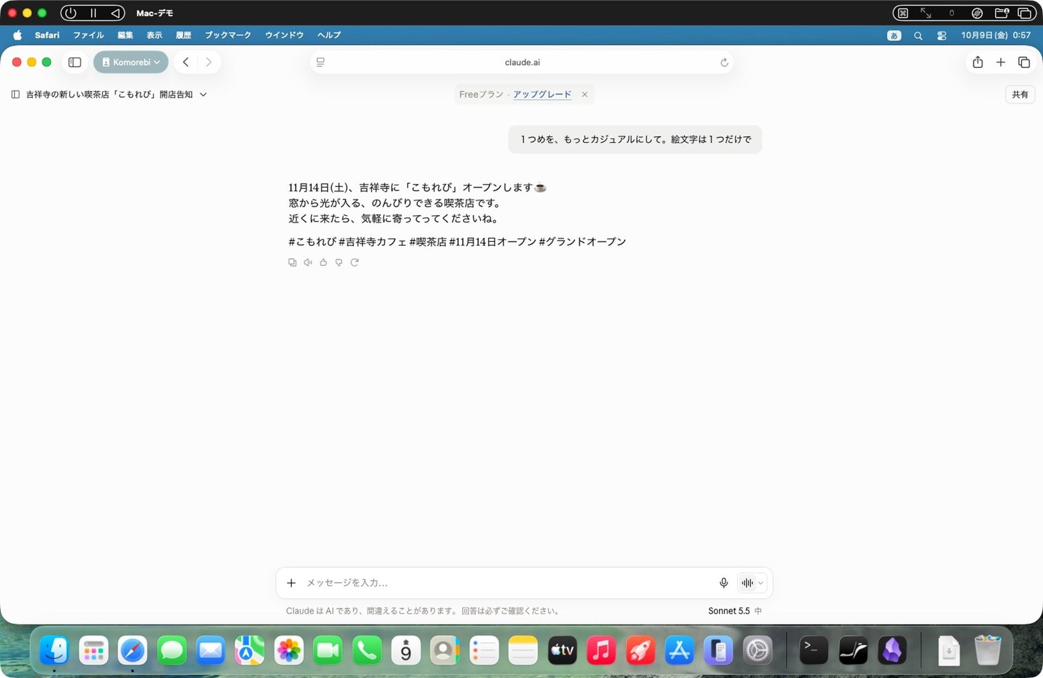1043x678 pixels.
Task: Copy the response with the copy icon
Action: (x=292, y=262)
